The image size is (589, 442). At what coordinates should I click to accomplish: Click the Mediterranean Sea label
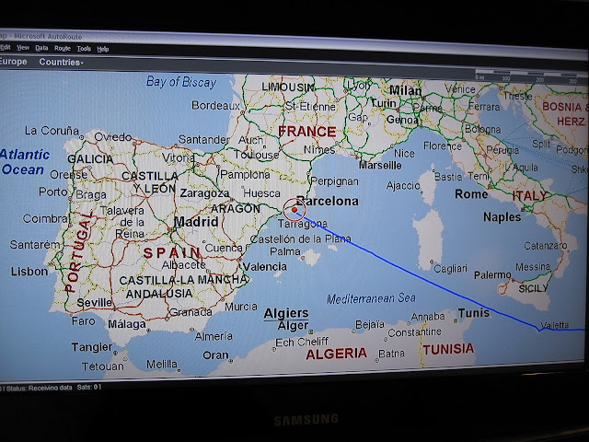(x=371, y=298)
